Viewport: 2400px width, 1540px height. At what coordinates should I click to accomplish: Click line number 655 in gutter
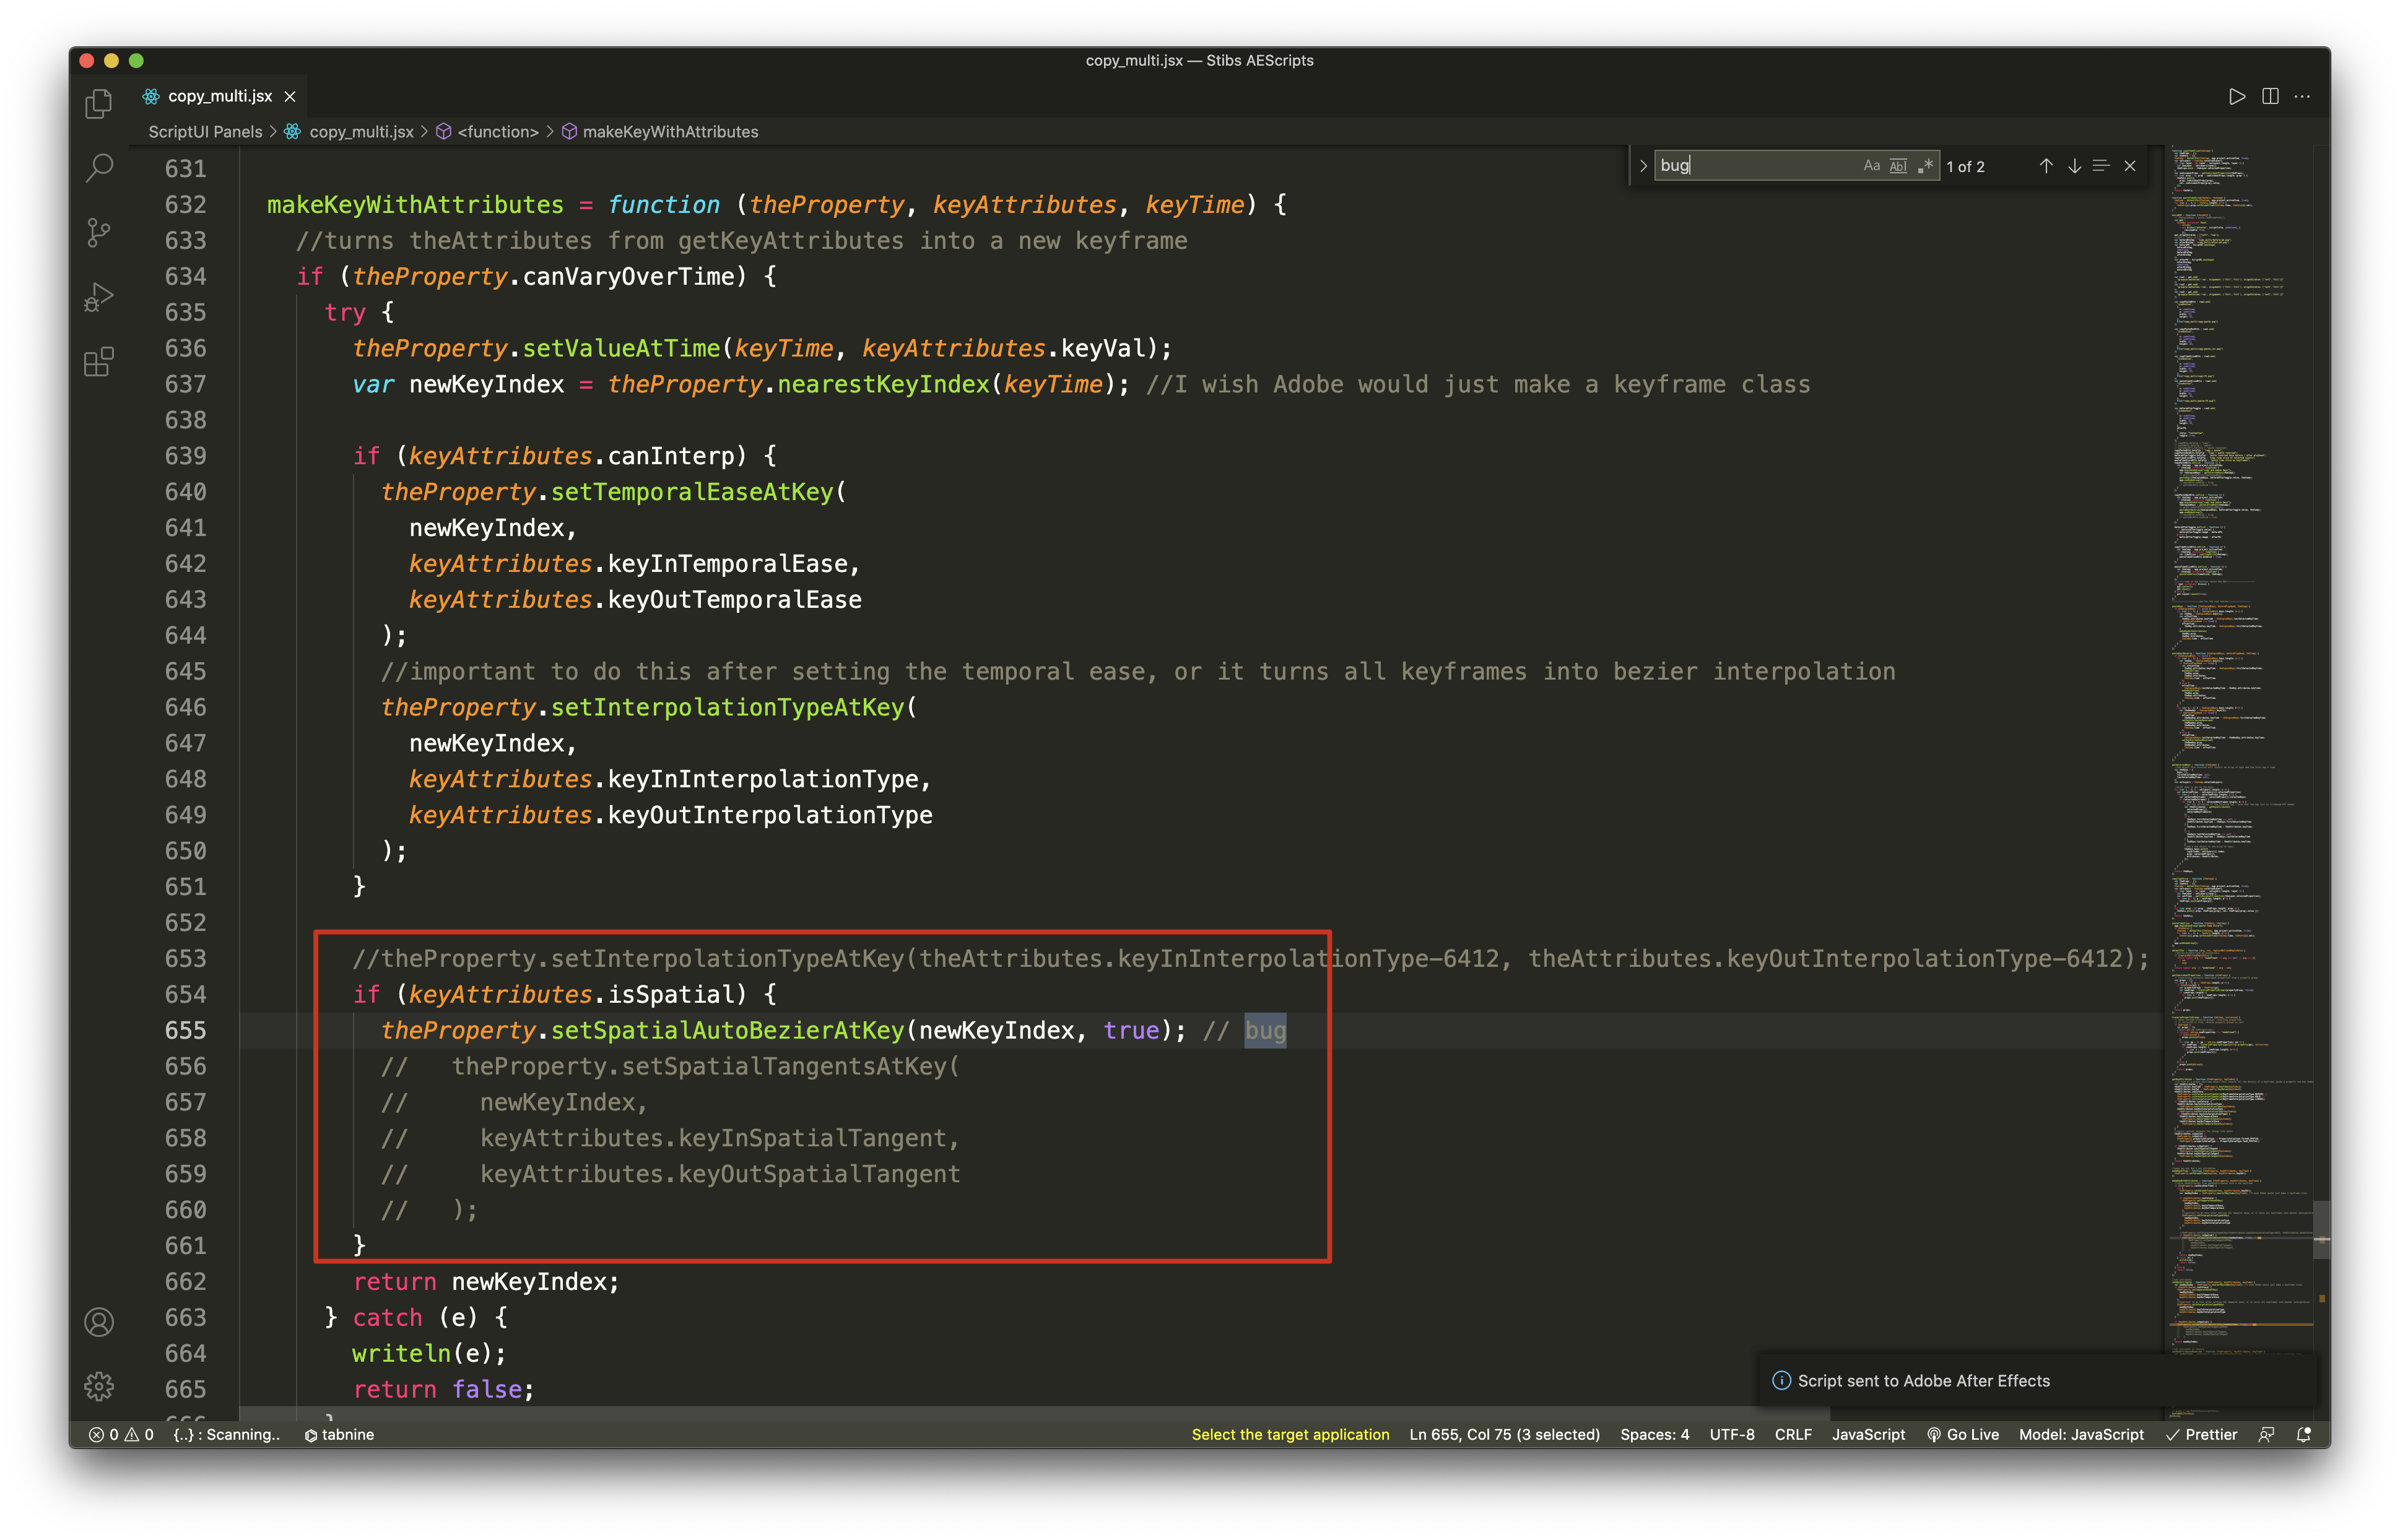pos(185,1030)
